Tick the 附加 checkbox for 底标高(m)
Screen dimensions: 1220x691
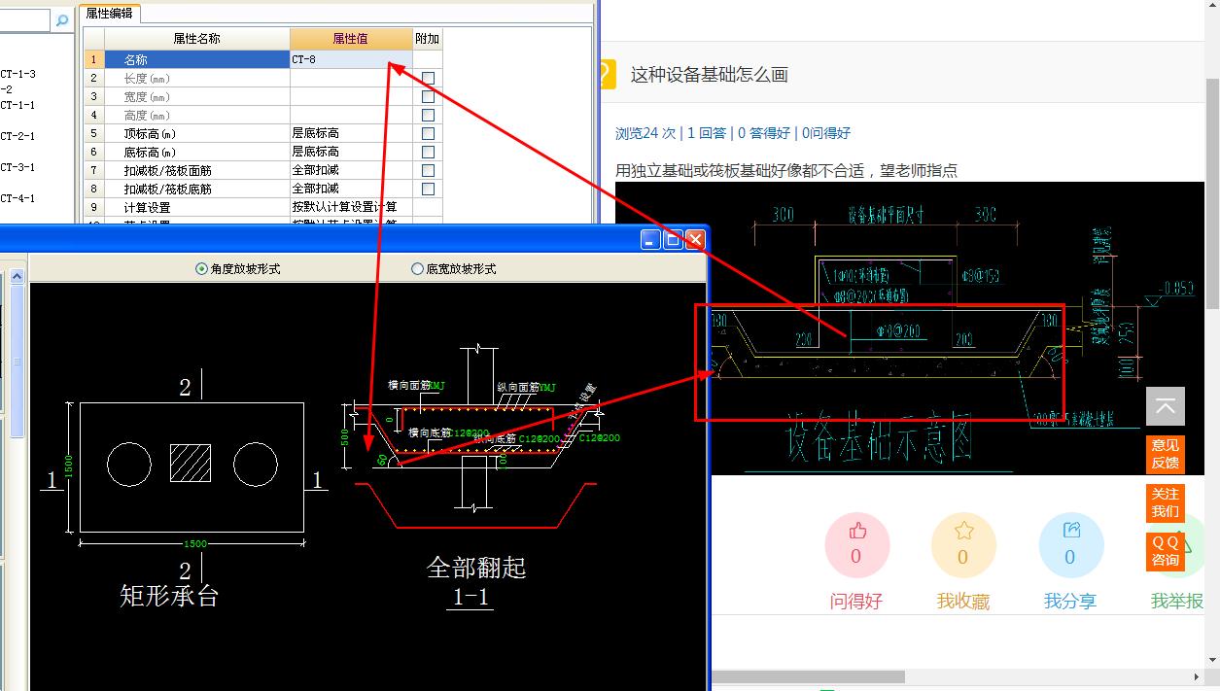tap(428, 152)
